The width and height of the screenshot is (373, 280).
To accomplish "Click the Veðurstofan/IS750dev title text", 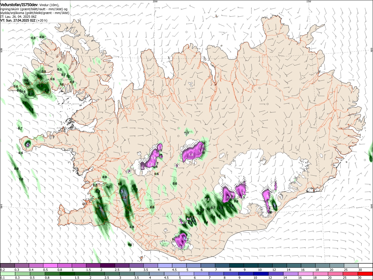I will click(x=19, y=4).
